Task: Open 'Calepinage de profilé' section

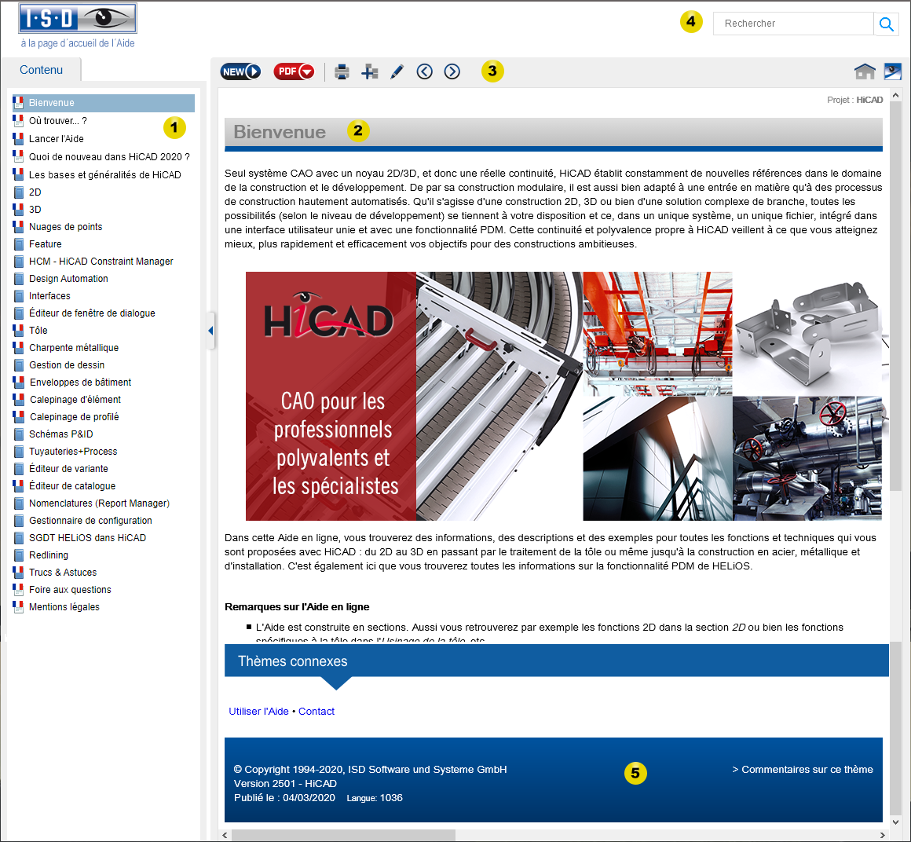Action: pyautogui.click(x=75, y=417)
